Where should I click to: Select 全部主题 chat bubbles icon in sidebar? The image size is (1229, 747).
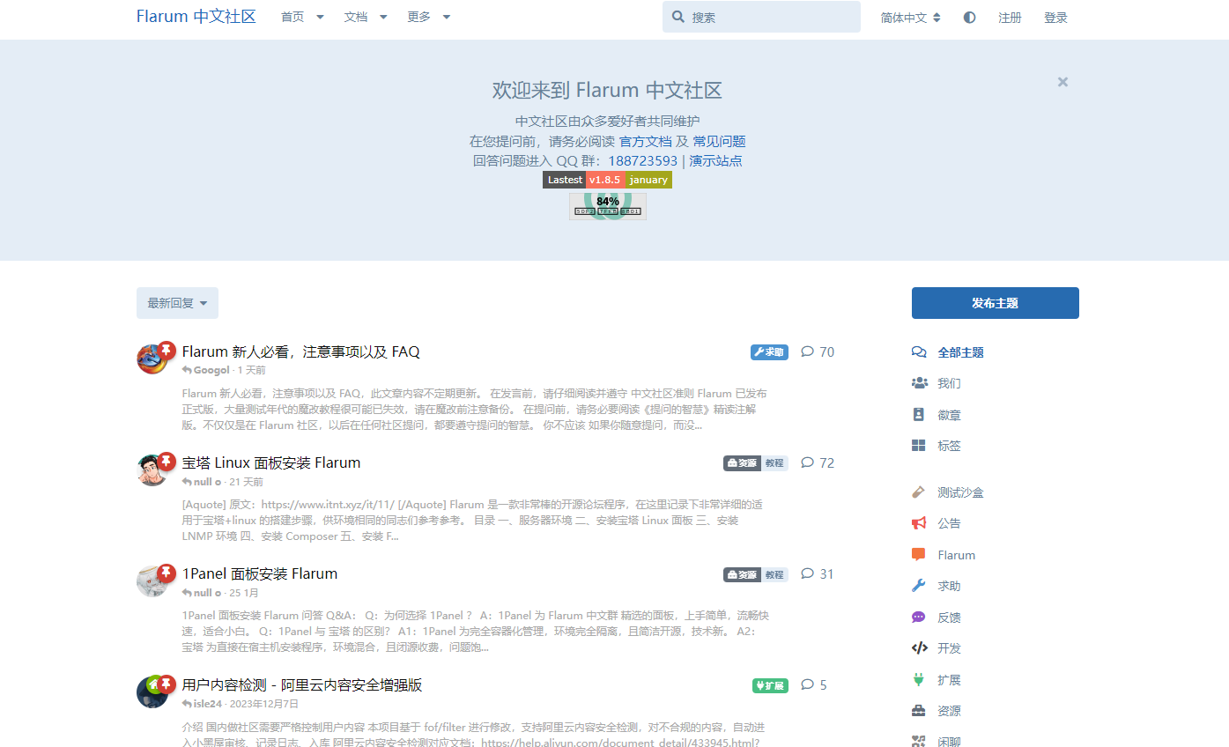tap(919, 352)
